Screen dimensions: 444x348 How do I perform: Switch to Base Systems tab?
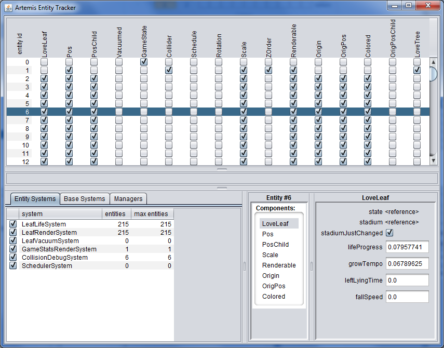click(x=84, y=199)
